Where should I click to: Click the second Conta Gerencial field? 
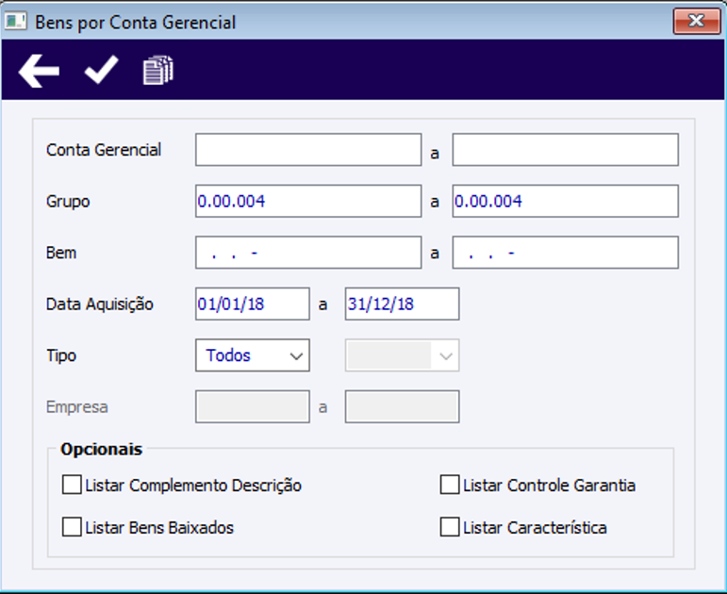click(565, 150)
